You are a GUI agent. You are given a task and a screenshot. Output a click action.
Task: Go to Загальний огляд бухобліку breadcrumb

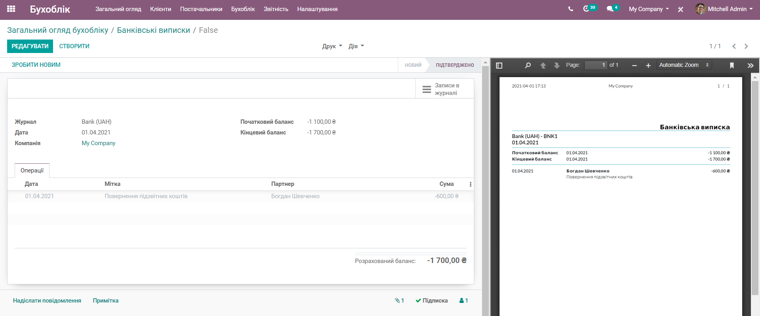tap(58, 30)
